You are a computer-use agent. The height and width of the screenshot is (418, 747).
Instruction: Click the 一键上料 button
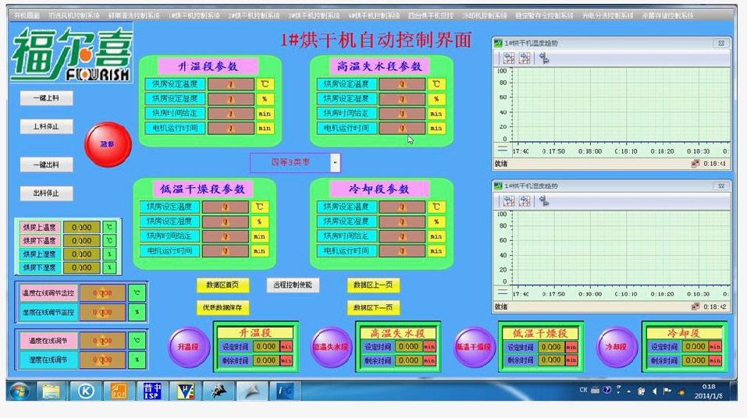pyautogui.click(x=46, y=98)
